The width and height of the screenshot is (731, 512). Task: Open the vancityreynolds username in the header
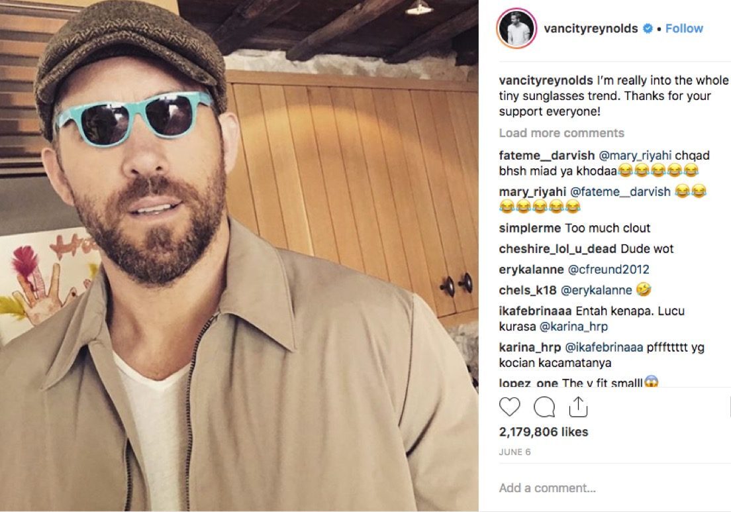tap(591, 28)
